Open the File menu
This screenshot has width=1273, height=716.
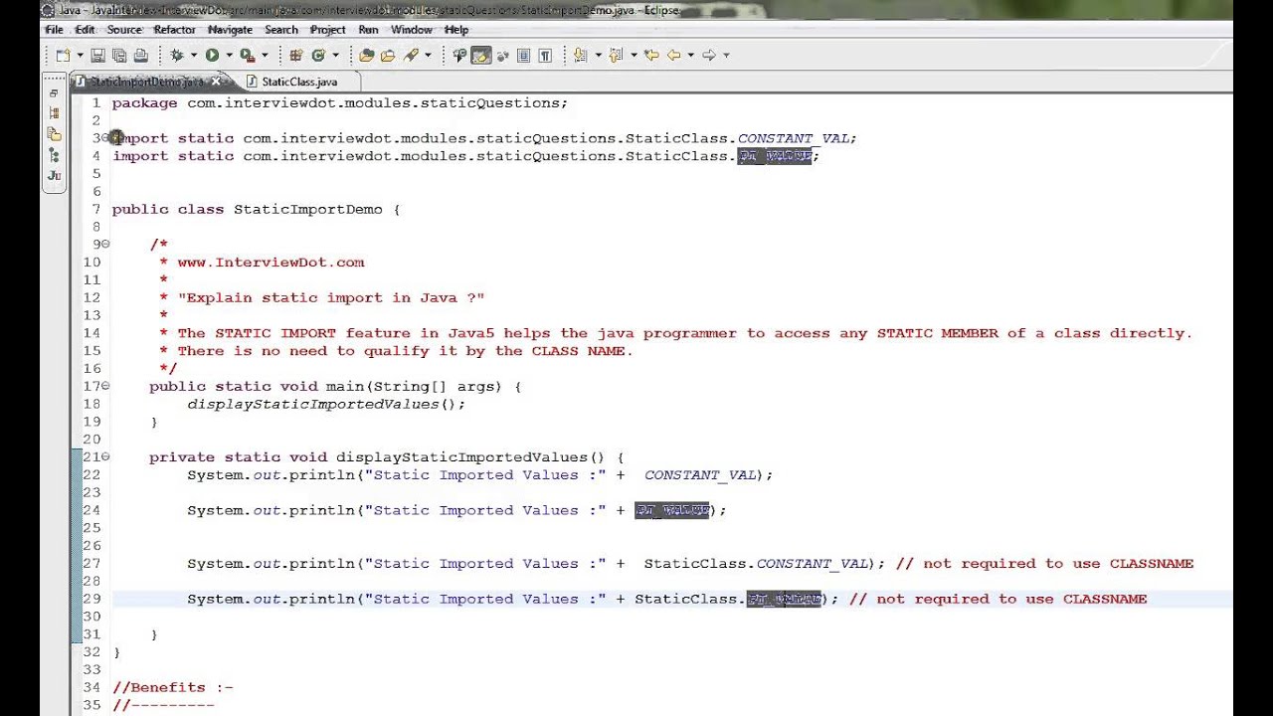coord(54,30)
